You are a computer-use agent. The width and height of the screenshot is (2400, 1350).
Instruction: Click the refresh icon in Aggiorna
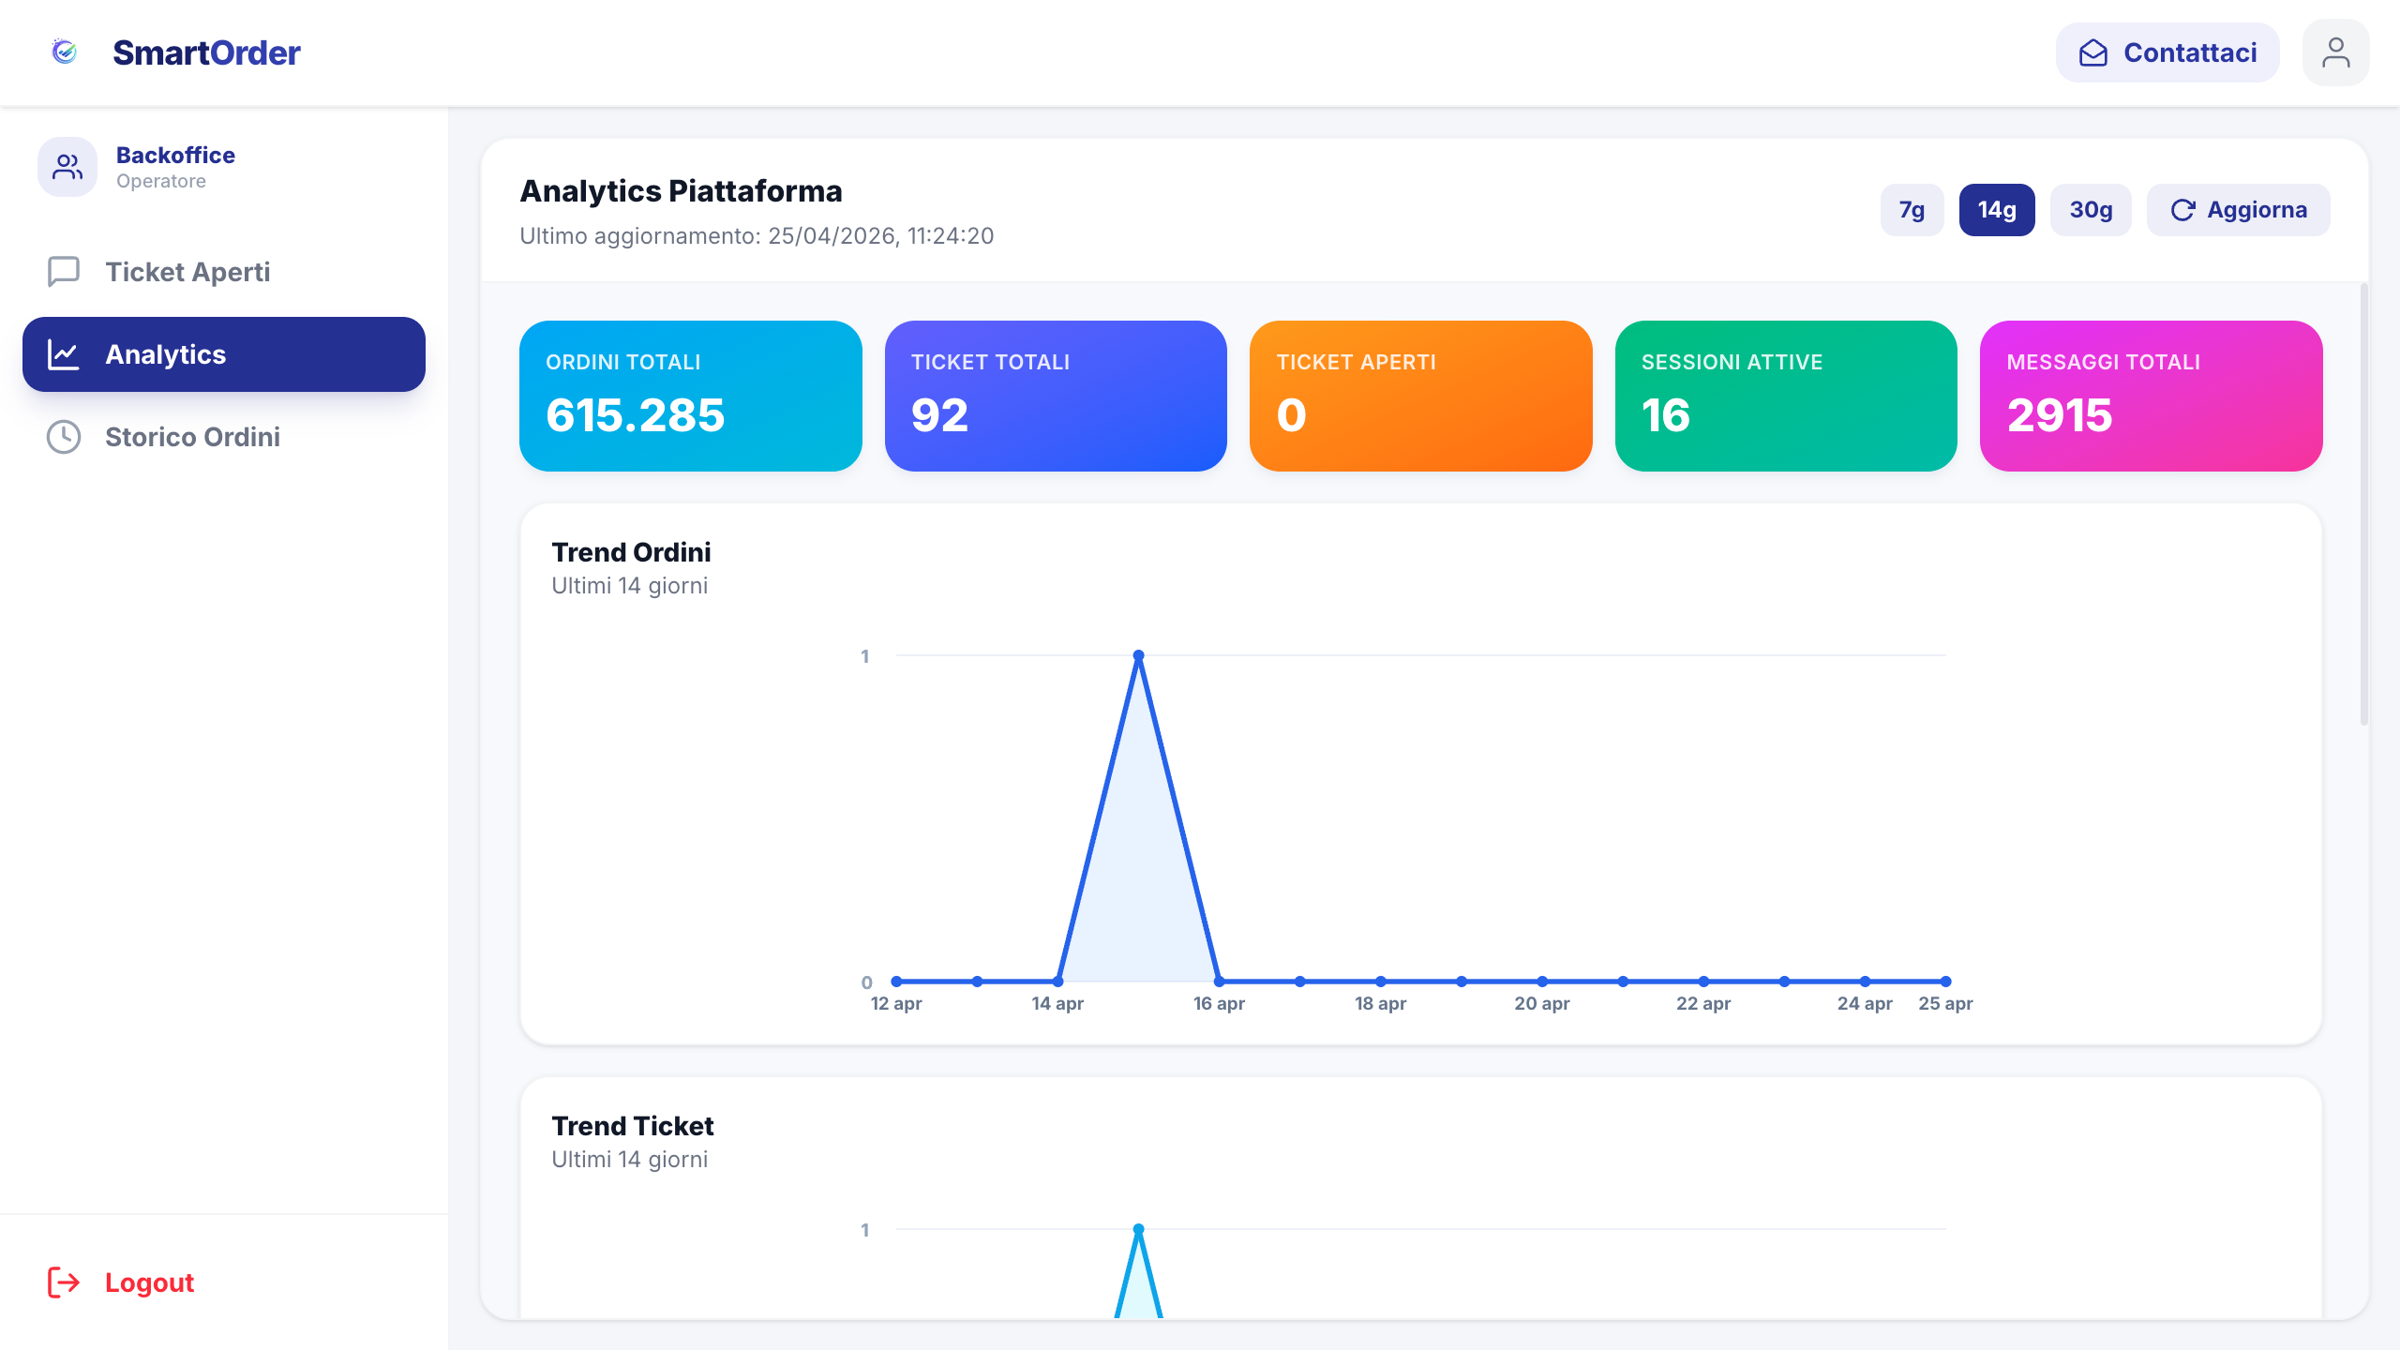pos(2182,210)
